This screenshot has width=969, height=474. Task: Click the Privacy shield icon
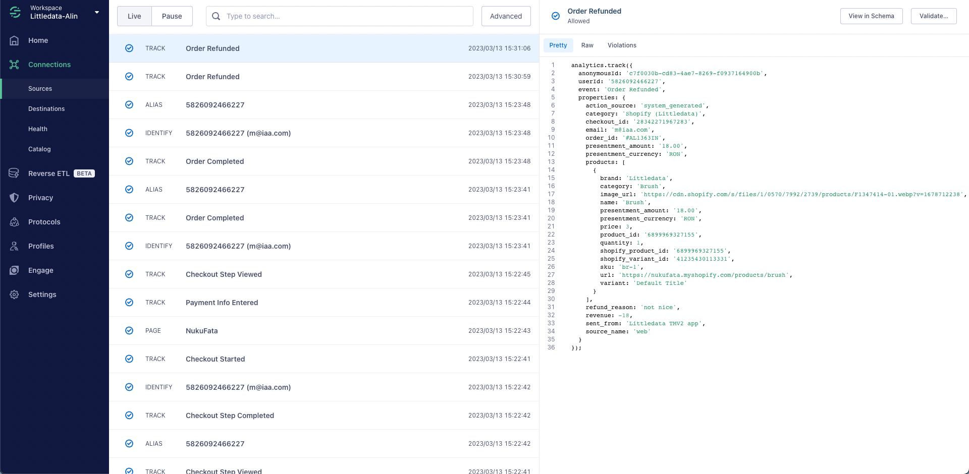(14, 198)
